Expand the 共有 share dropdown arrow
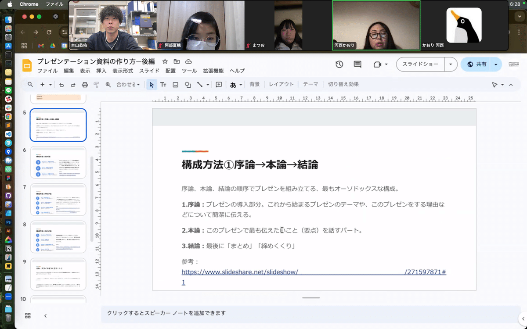The height and width of the screenshot is (329, 527). [495, 64]
